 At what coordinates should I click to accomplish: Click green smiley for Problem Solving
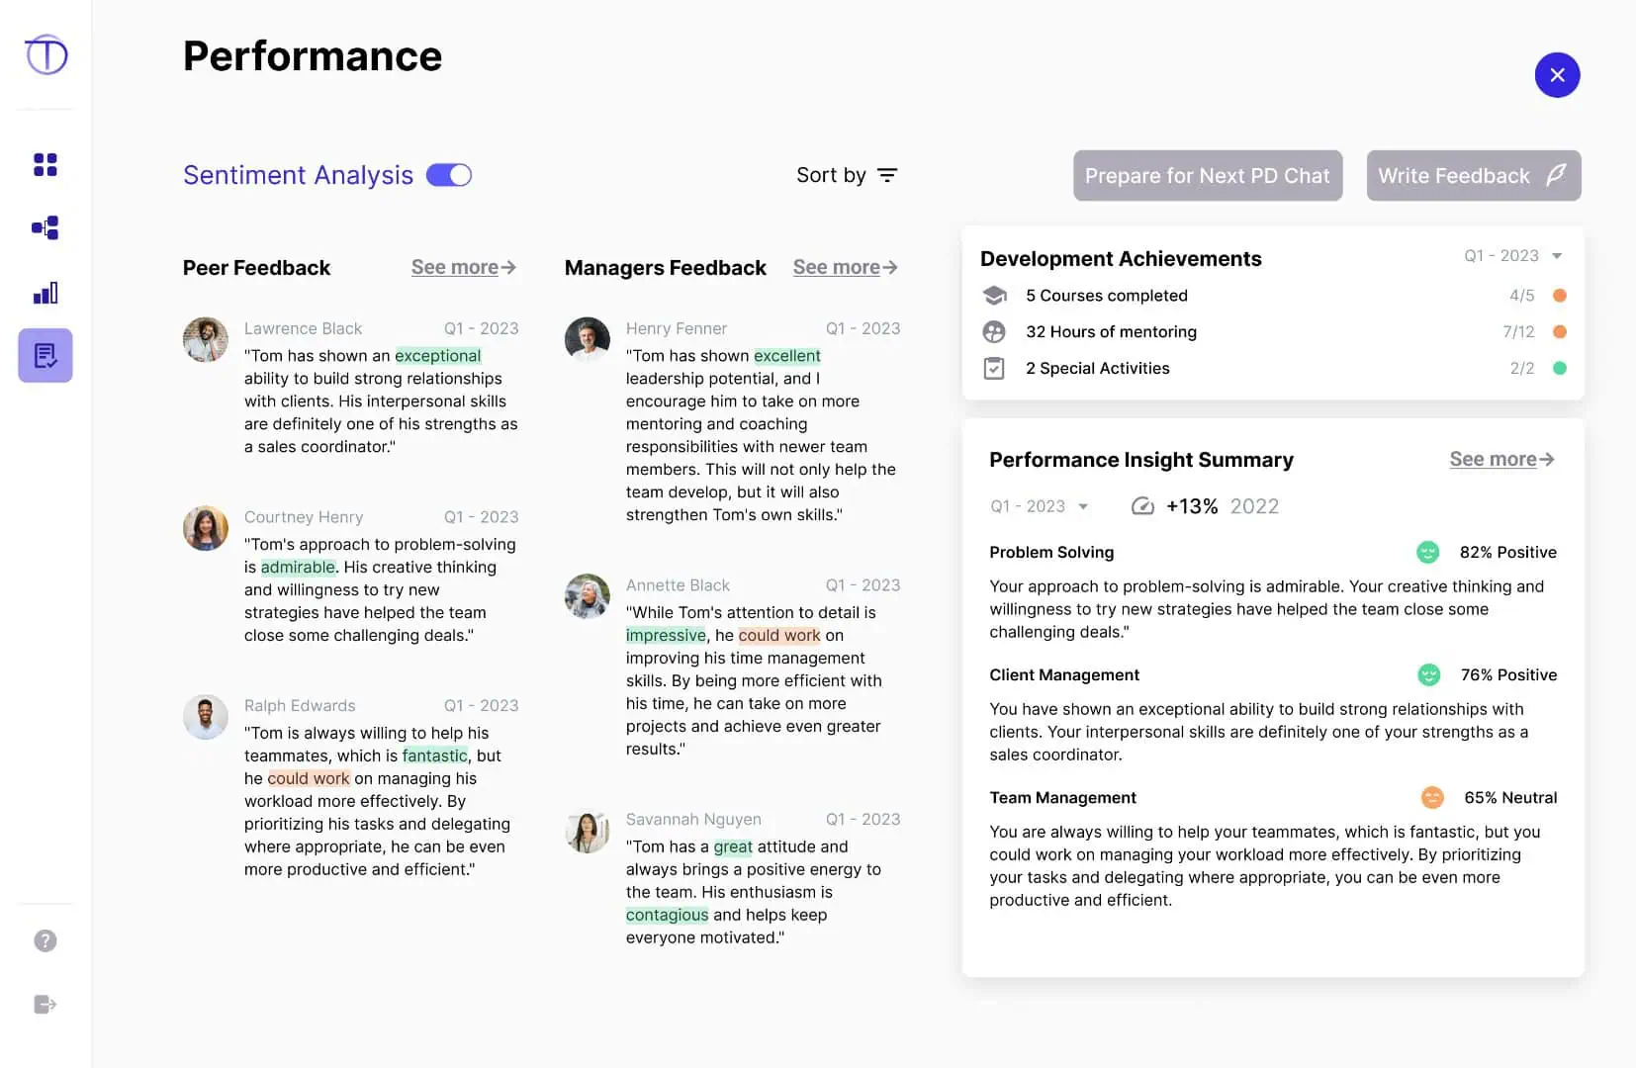[1427, 552]
